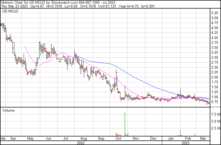Screen dimensions: 221x145
Task: Click the 2.5 M volume axis label
Action: [x=215, y=128]
